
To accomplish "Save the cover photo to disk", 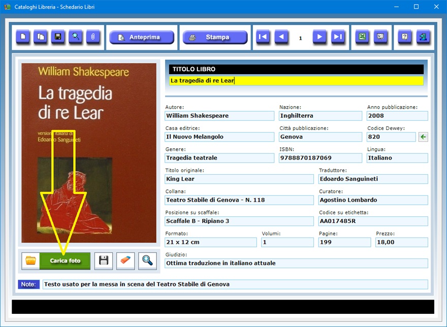I will (104, 260).
